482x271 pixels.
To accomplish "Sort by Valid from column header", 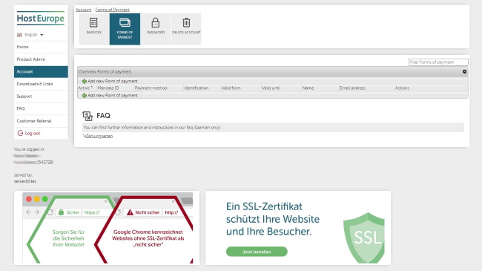I will 231,88.
